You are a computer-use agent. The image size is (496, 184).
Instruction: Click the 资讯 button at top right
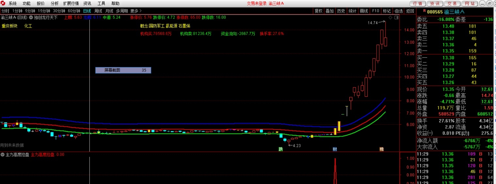click(435, 4)
